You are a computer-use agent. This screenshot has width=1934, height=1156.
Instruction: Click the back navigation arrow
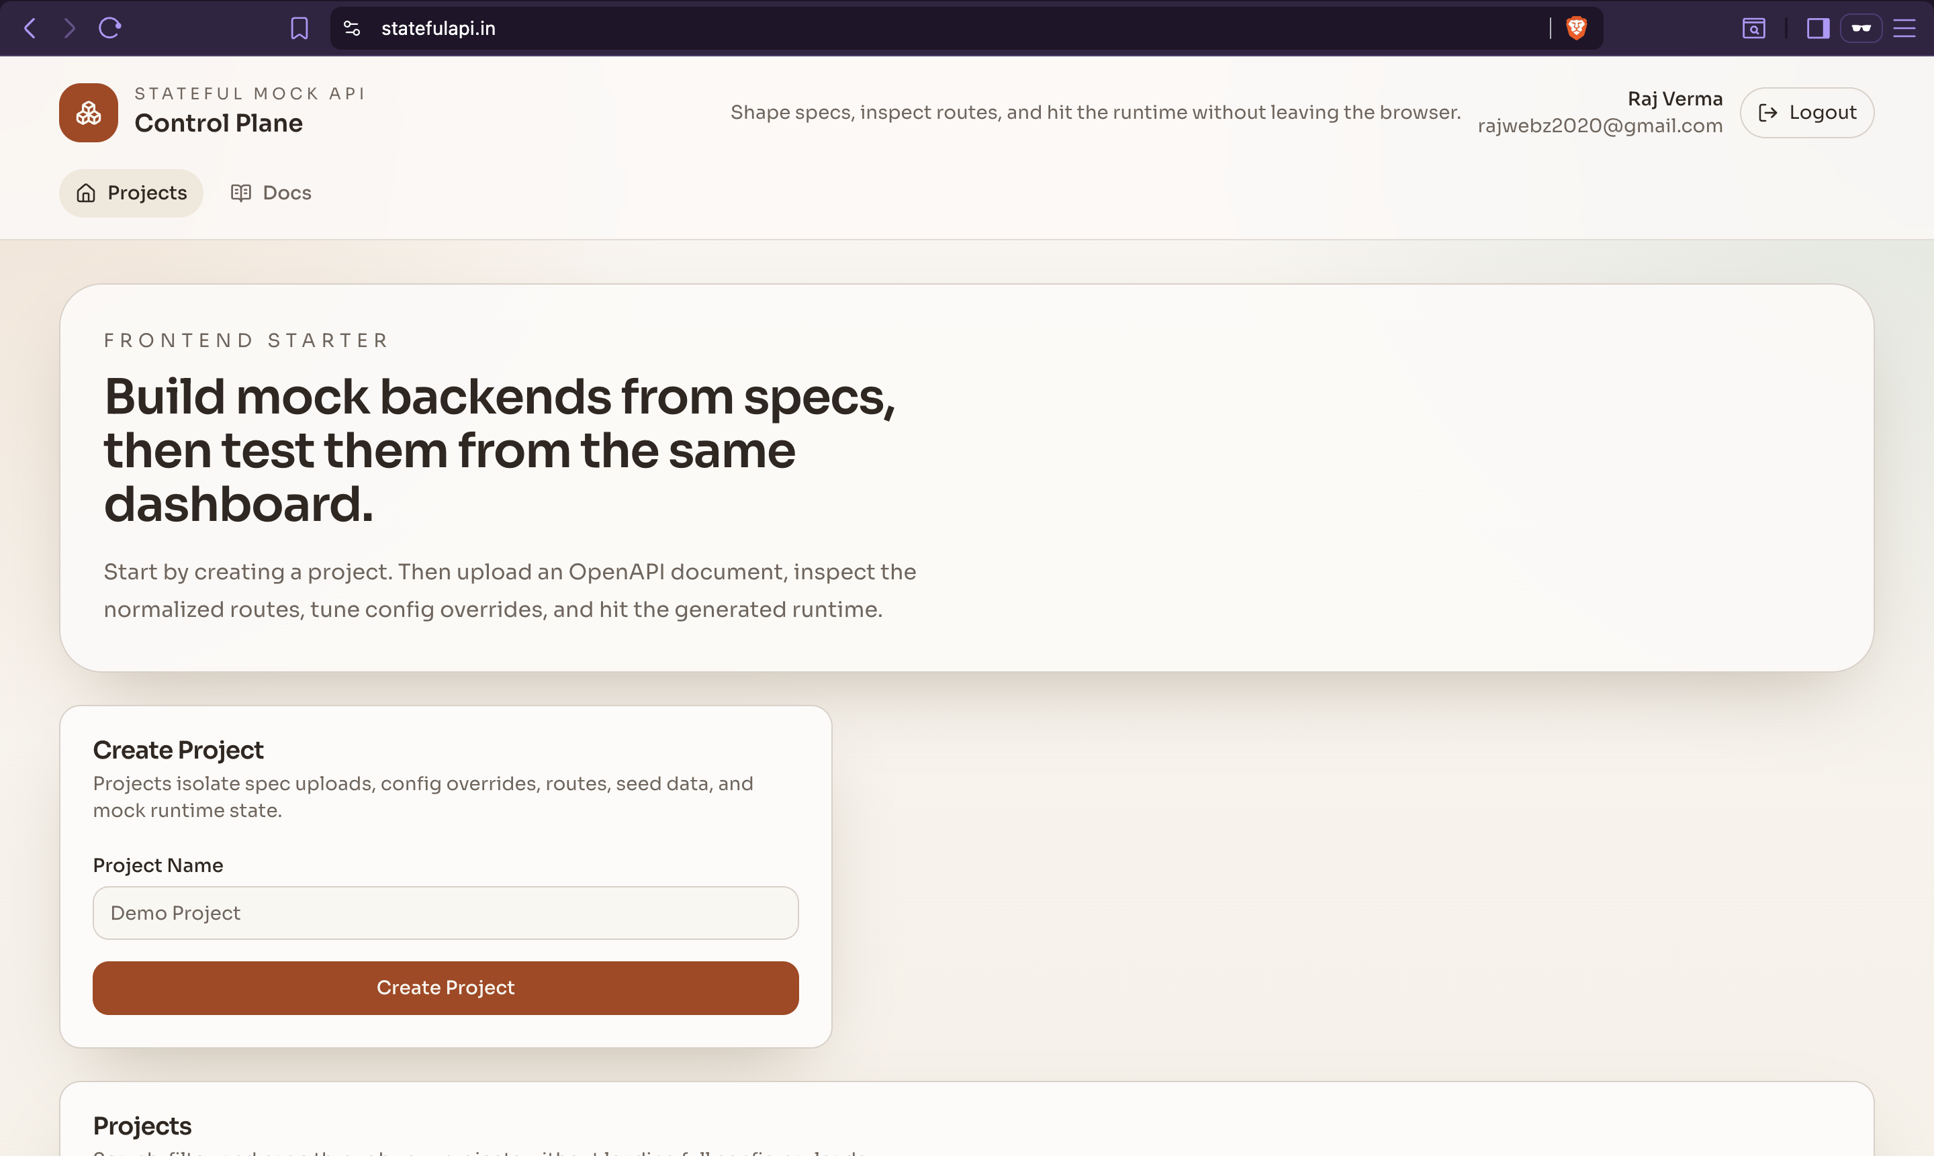(x=30, y=28)
